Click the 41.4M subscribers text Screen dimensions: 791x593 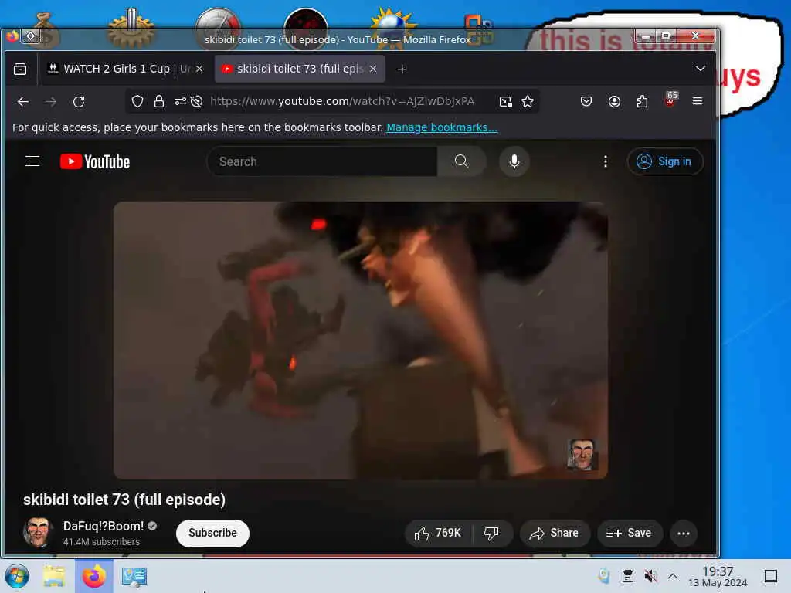tap(101, 541)
